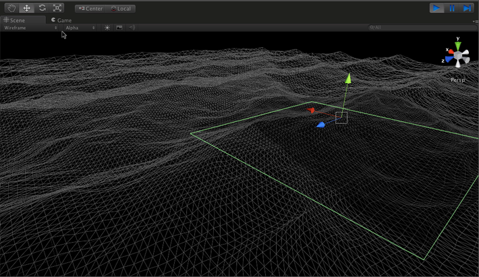Click the blue Z-axis move arrow handle
479x277 pixels.
(320, 125)
